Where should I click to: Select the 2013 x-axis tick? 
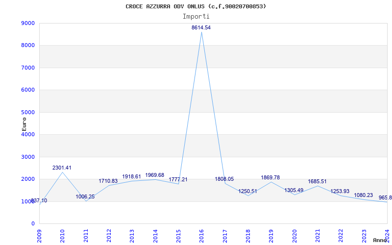coord(132,236)
